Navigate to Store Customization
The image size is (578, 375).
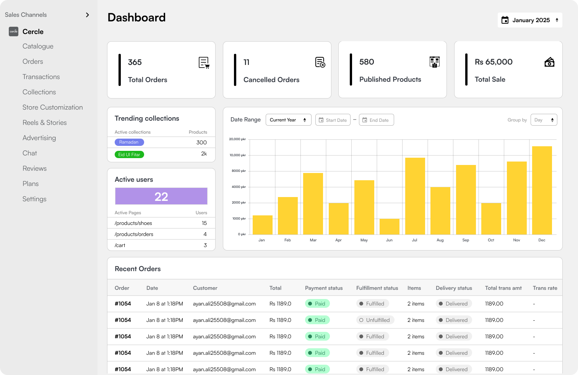click(x=52, y=107)
